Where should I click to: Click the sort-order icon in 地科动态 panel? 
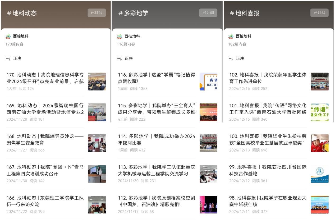coord(8,58)
